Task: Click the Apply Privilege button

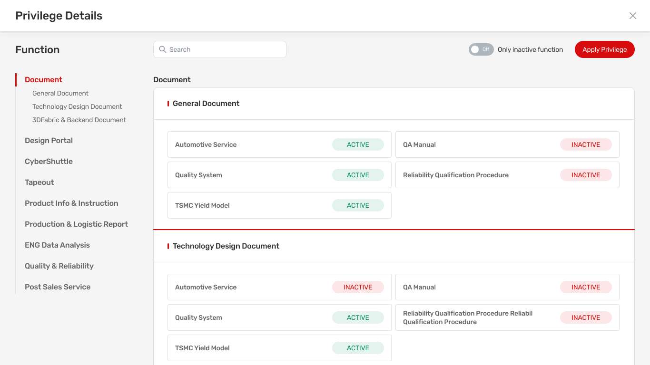Action: pos(605,49)
